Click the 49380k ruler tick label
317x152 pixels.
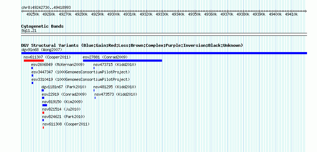[x=243, y=15]
